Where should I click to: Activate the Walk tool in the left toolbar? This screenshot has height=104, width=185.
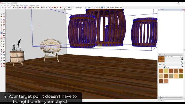click(1, 60)
